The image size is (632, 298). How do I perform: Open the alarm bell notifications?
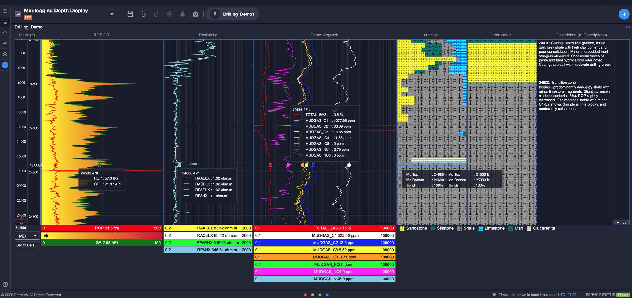pos(183,14)
